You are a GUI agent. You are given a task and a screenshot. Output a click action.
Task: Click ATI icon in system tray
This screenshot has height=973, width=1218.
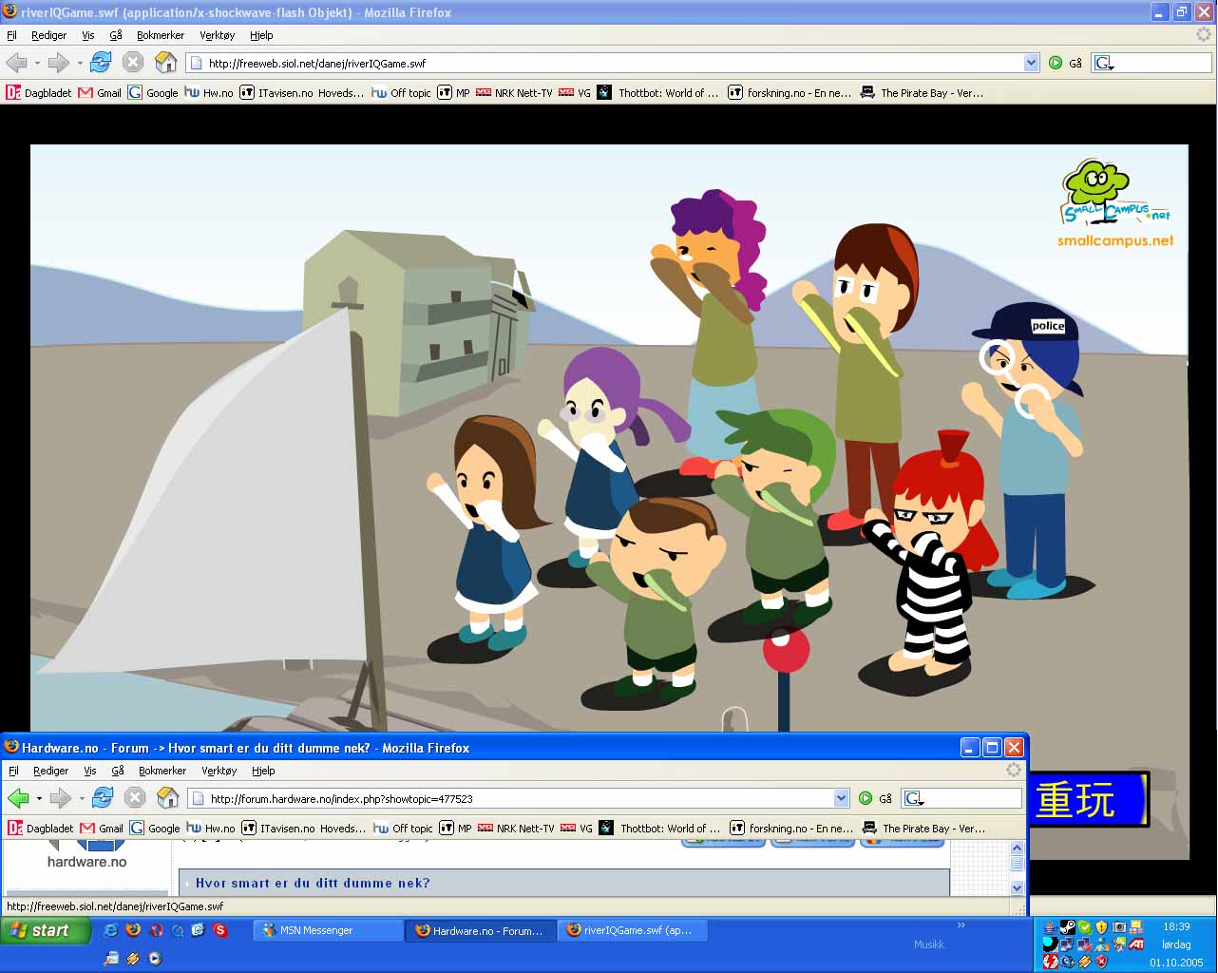pos(1135,944)
